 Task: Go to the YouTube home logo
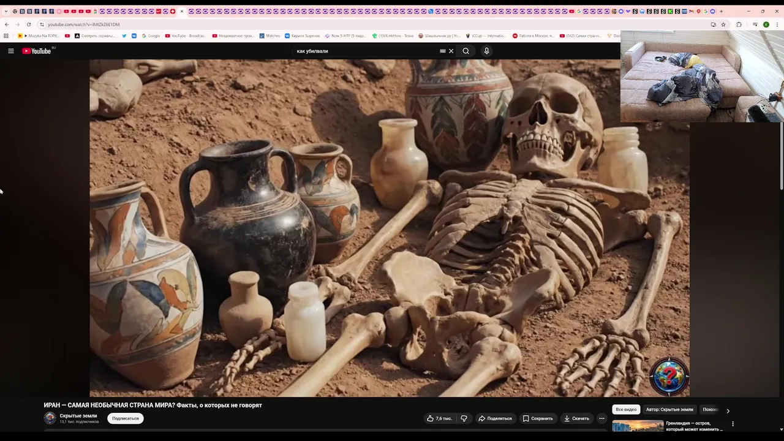(x=37, y=51)
